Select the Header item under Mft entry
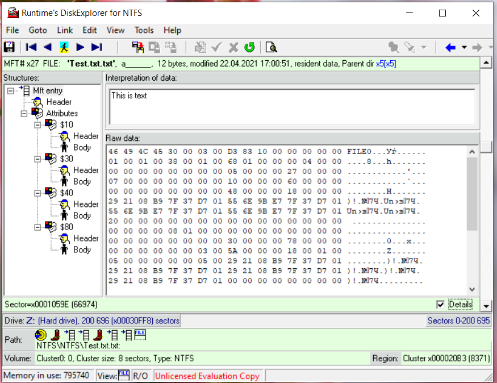The image size is (497, 383). (59, 102)
